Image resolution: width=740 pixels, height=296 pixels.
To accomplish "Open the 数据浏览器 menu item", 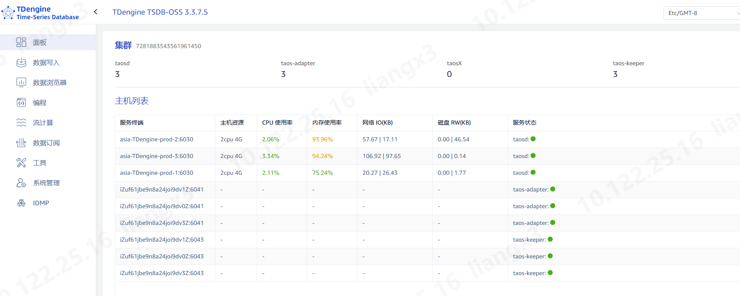I will click(50, 82).
